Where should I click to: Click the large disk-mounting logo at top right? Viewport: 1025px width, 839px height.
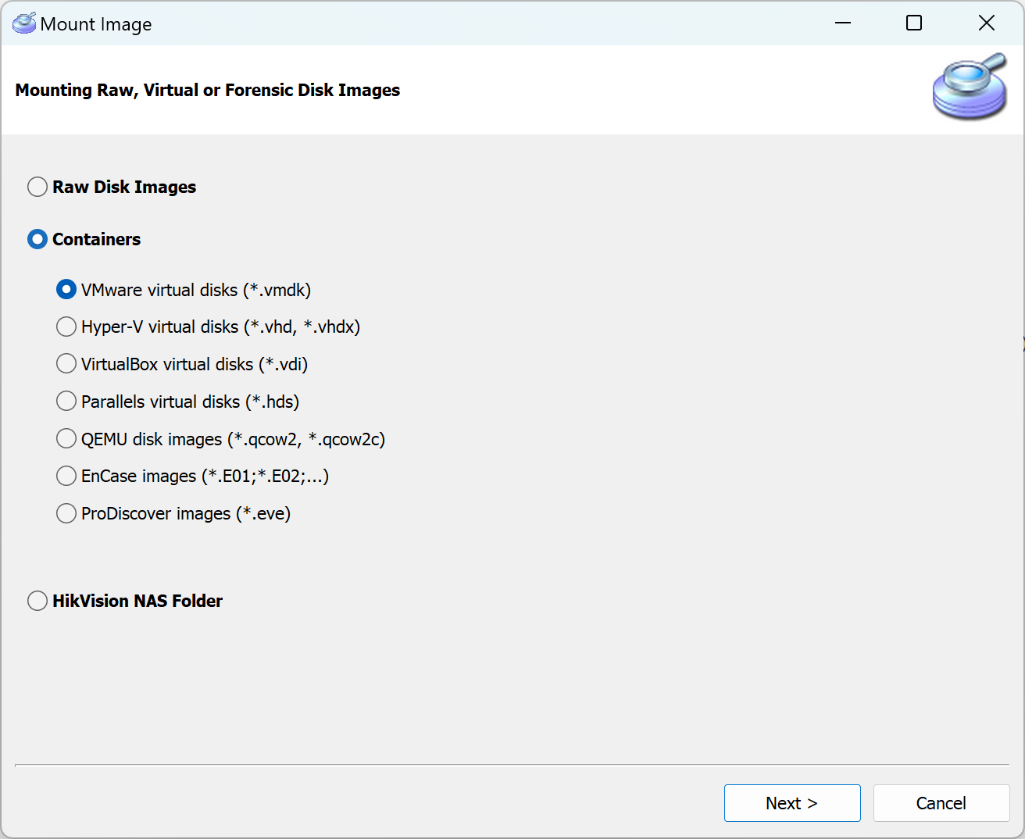970,87
